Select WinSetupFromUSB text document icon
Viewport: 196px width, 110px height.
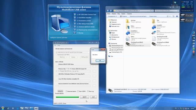click(154, 38)
